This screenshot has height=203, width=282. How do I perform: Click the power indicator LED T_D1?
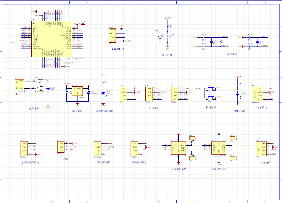(x=103, y=93)
